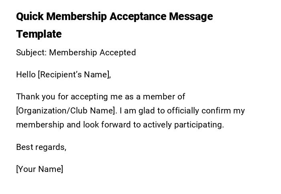Click the word "participating"

[x=199, y=125]
